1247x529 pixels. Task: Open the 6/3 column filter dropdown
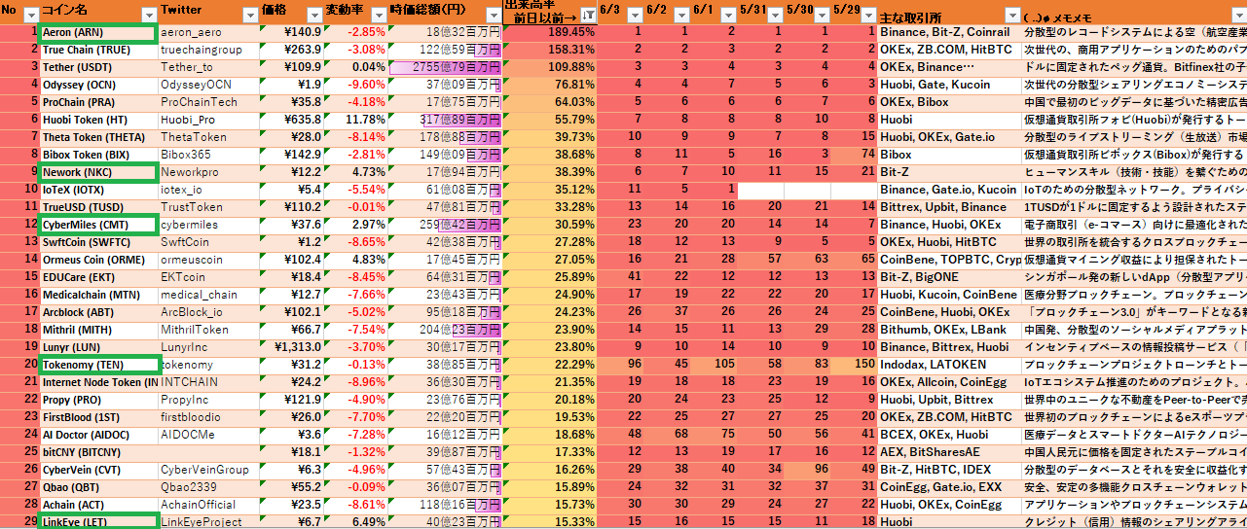pyautogui.click(x=634, y=15)
